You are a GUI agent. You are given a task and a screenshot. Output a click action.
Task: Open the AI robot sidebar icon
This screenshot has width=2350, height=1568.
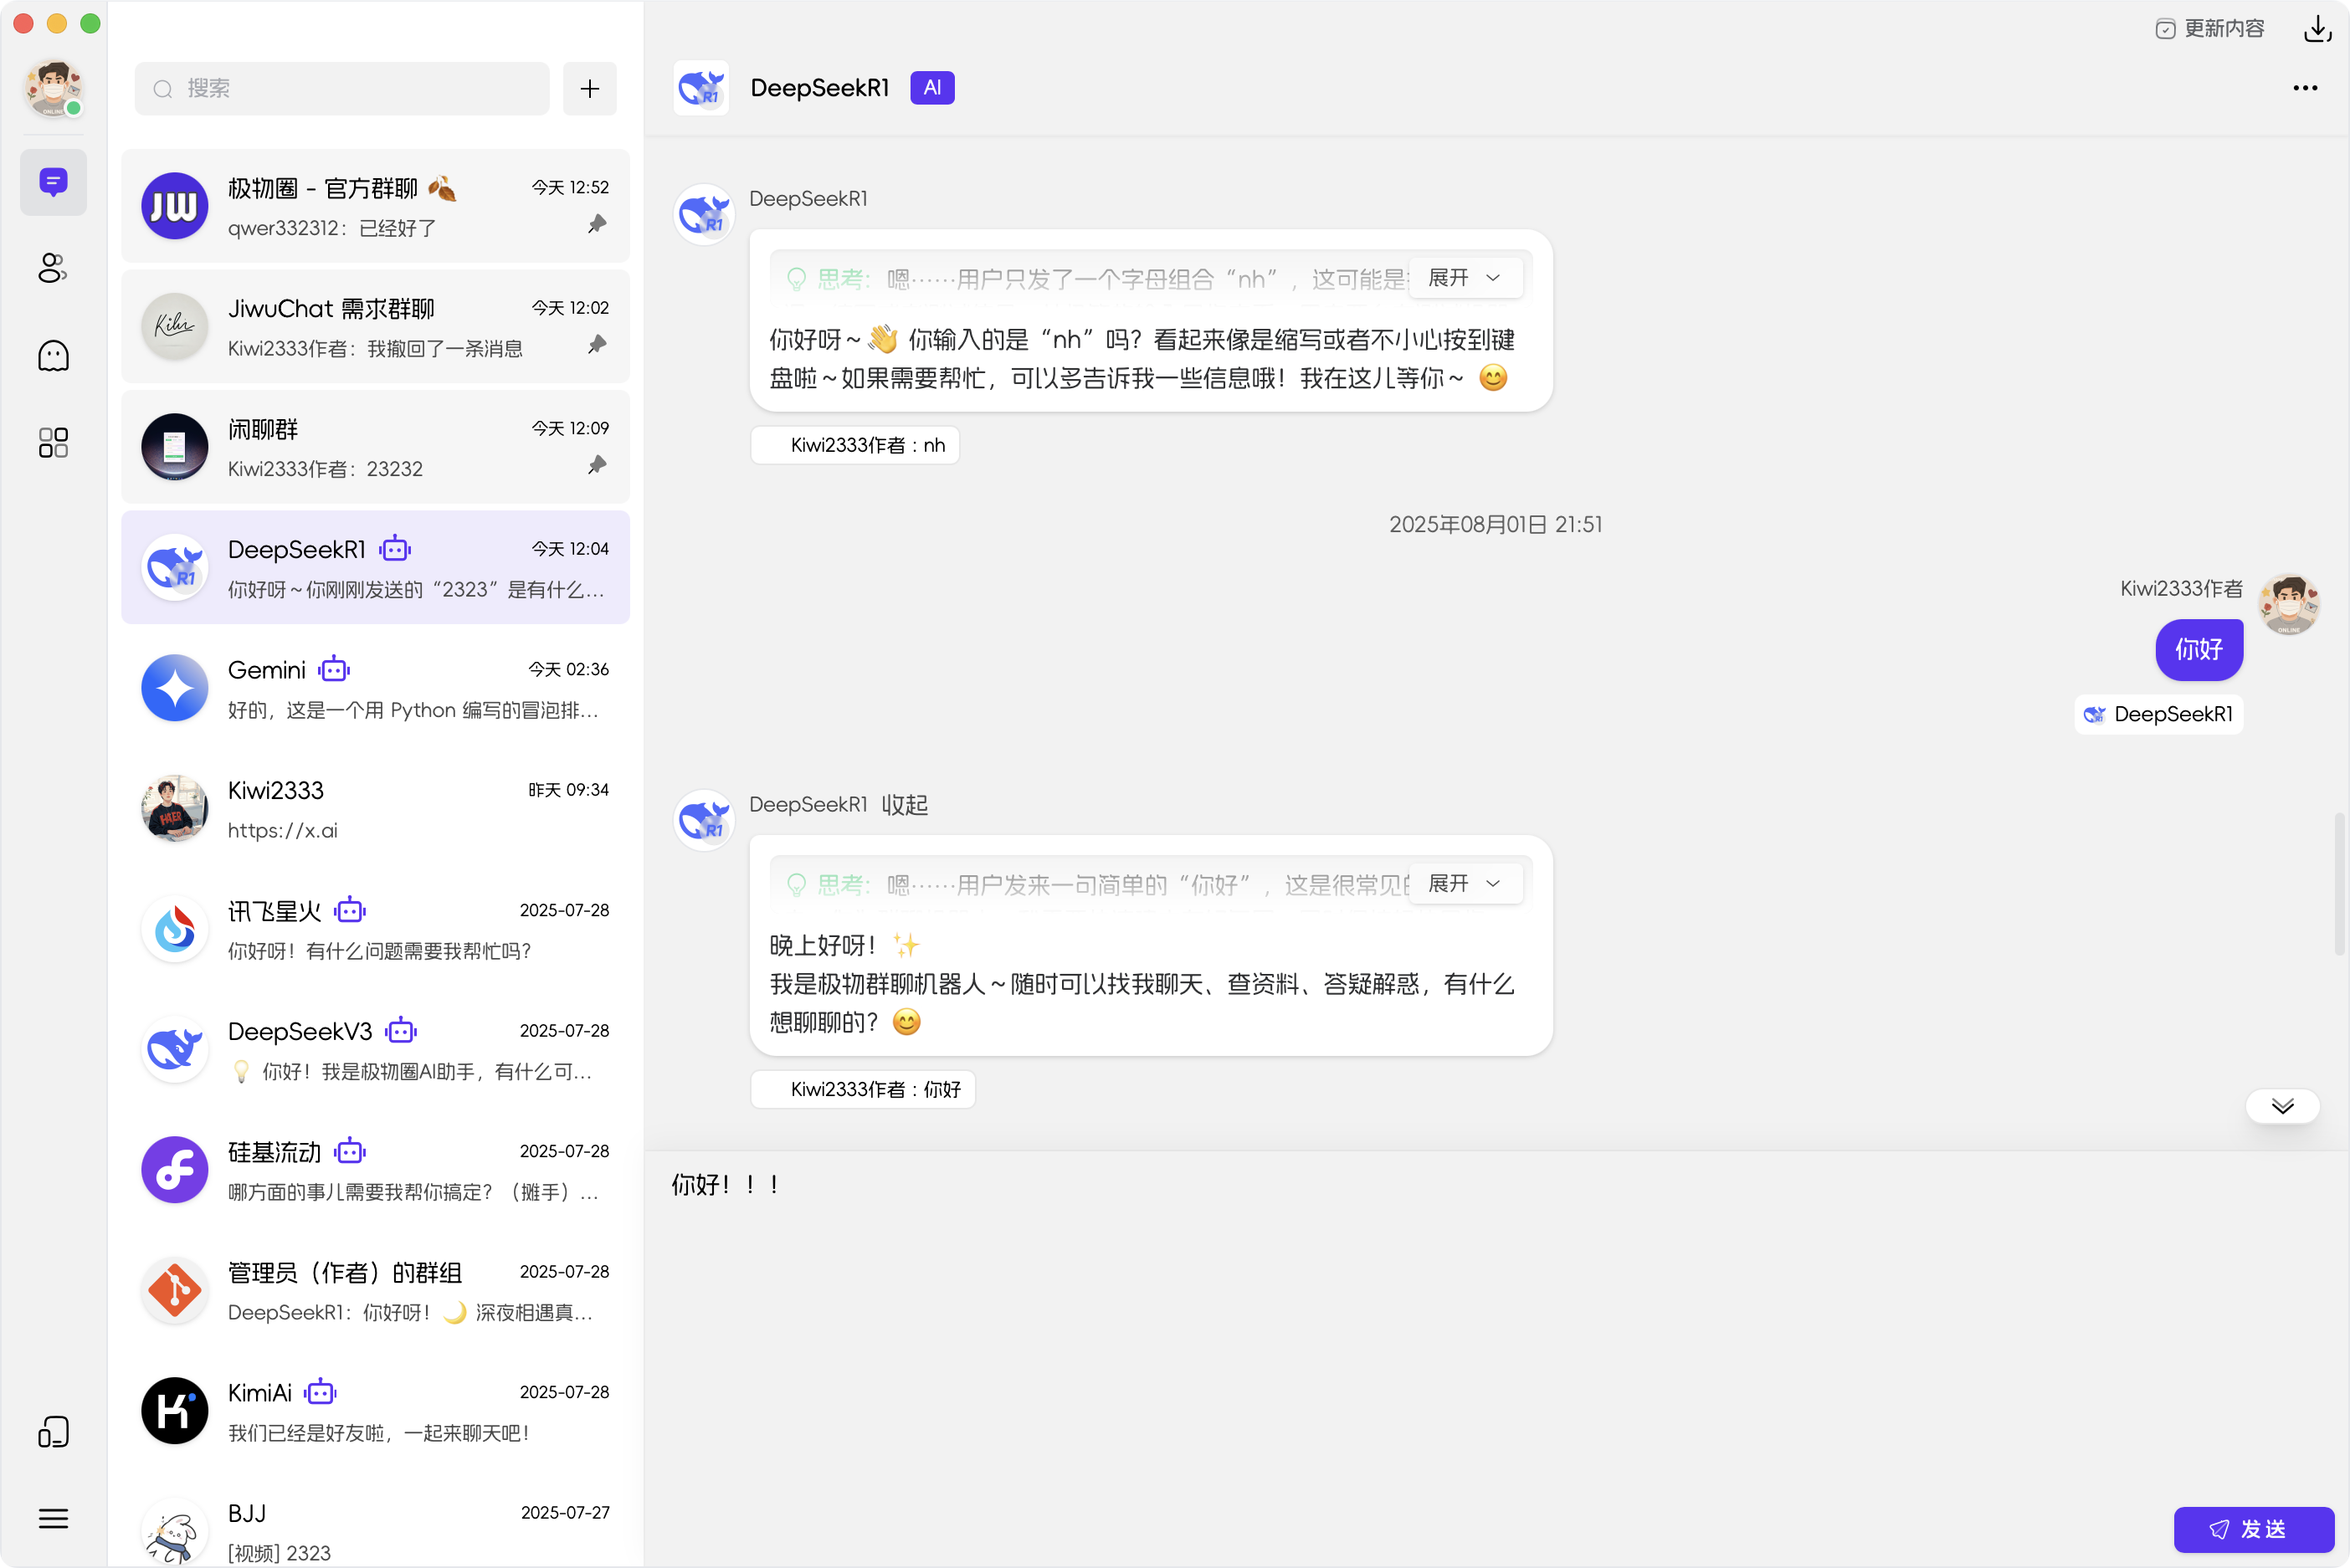pyautogui.click(x=53, y=355)
